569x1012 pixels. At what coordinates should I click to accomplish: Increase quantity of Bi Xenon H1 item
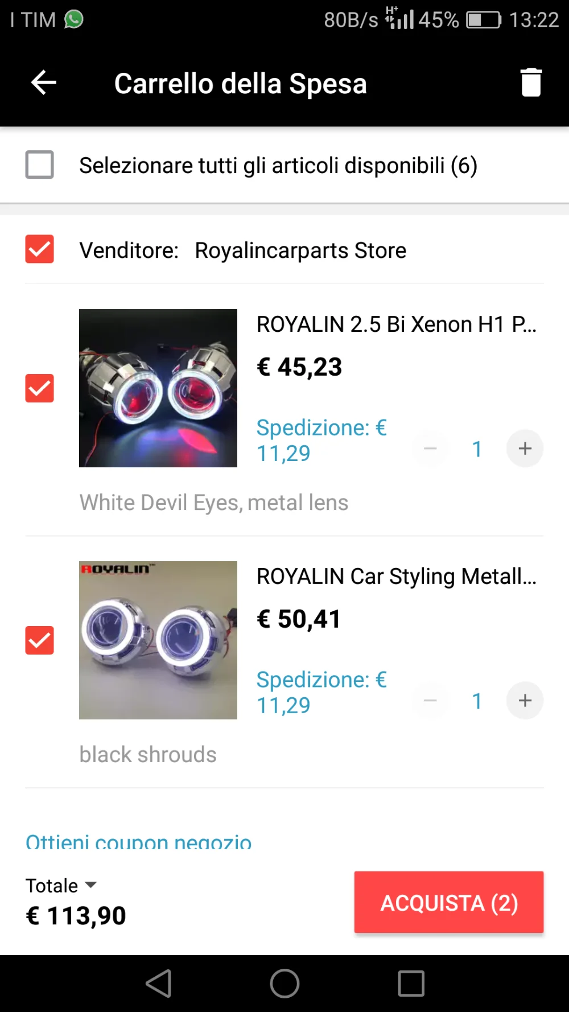525,449
